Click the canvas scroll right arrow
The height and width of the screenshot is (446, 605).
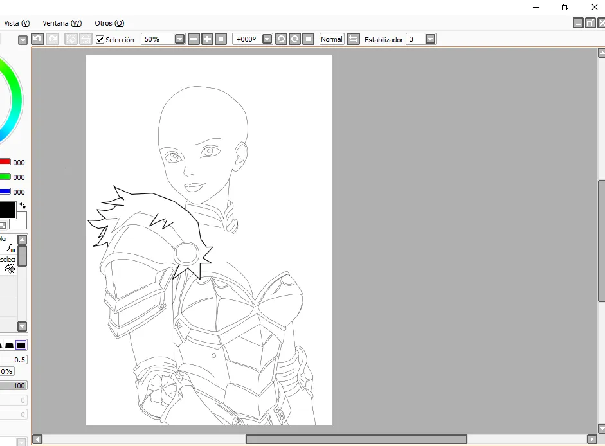click(x=592, y=439)
